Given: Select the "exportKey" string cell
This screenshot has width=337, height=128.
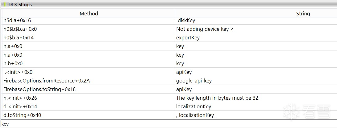Looking at the screenshot, I should (x=188, y=38).
